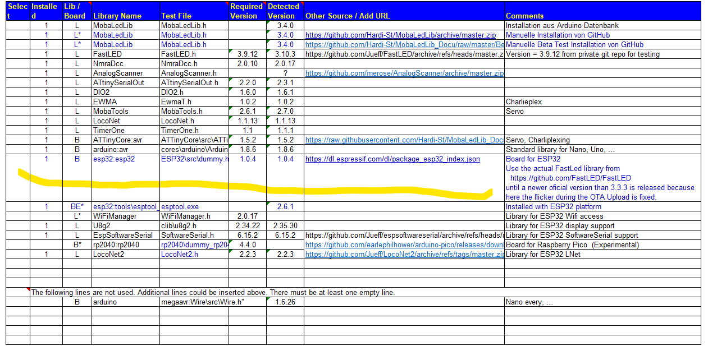Select the 'AnalogScanner' library name cell

tap(126, 73)
